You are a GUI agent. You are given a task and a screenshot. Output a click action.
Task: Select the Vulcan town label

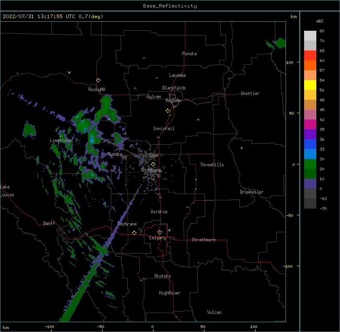pos(214,312)
